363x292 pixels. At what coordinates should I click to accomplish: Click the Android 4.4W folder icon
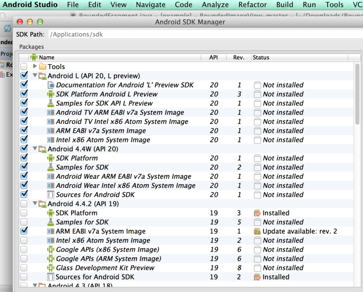tap(42, 149)
